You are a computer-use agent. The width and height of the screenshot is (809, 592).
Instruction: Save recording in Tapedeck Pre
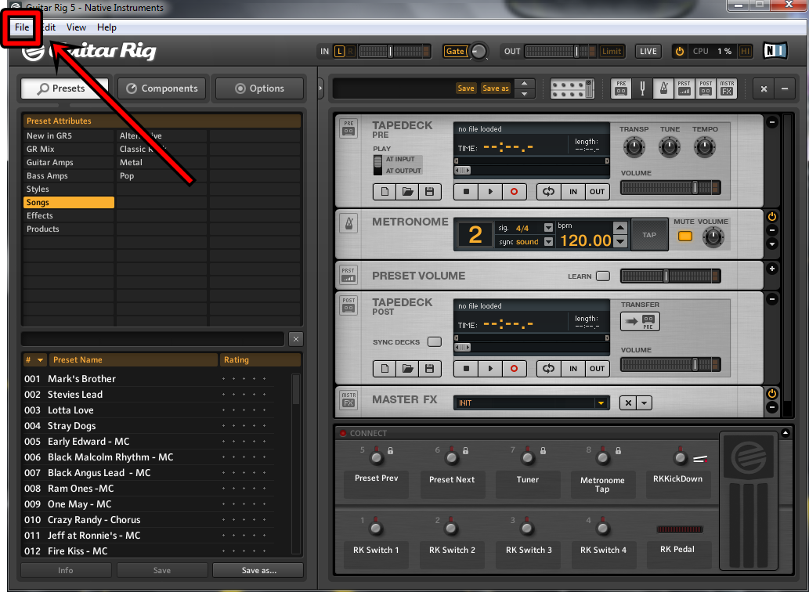pyautogui.click(x=430, y=192)
